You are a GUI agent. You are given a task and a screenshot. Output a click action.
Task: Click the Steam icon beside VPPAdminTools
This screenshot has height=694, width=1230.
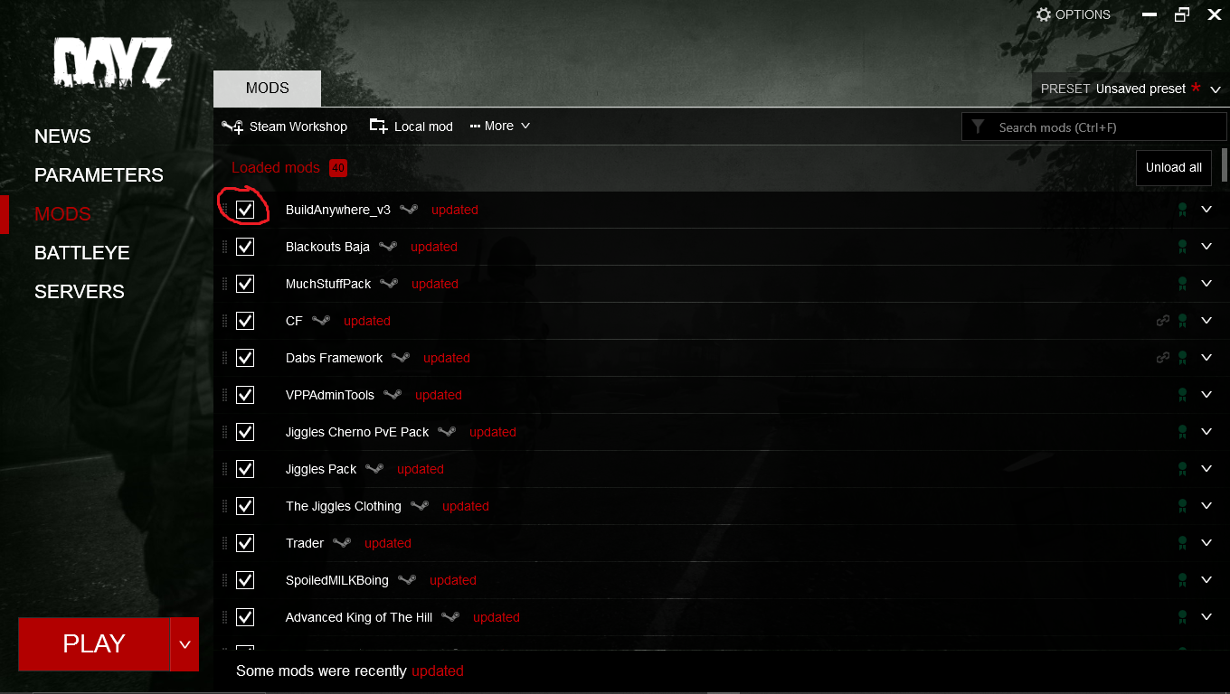[x=393, y=395]
